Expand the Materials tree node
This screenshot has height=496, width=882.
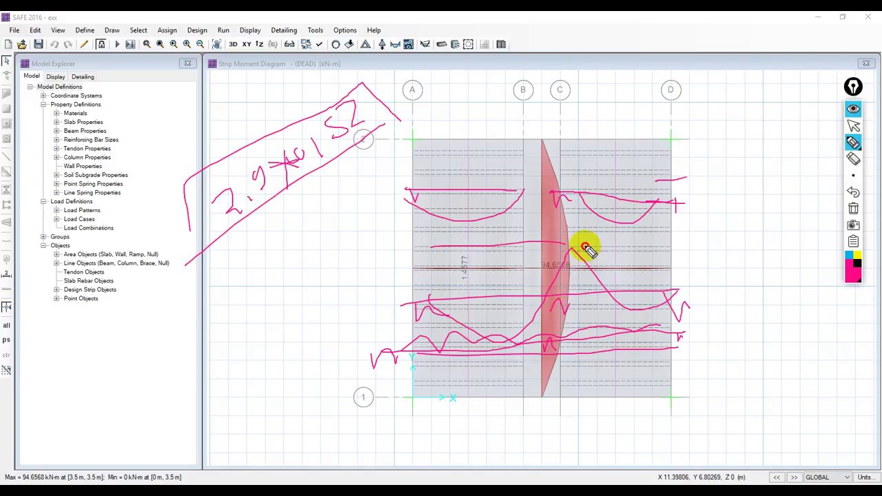pos(57,113)
